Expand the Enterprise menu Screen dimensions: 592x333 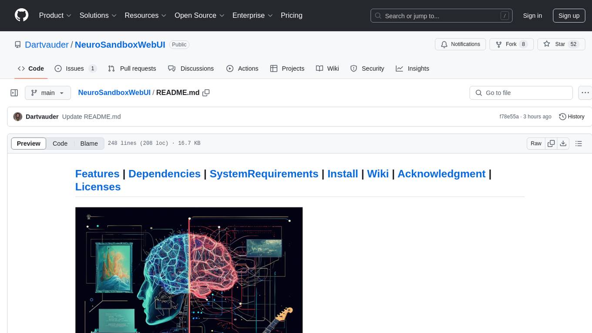pyautogui.click(x=252, y=15)
